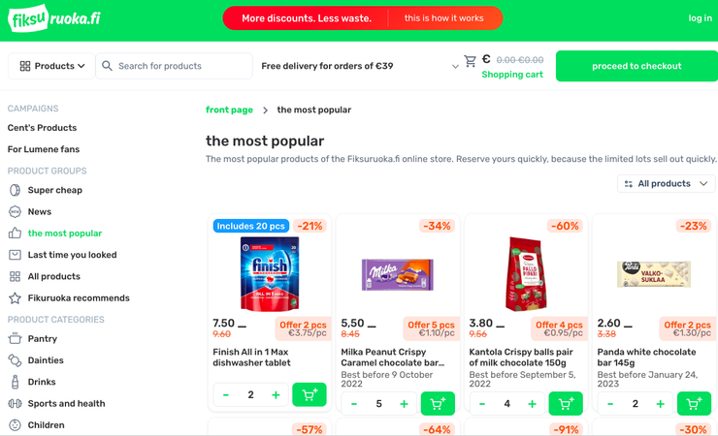Open the Products dropdown menu
718x436 pixels.
[52, 66]
